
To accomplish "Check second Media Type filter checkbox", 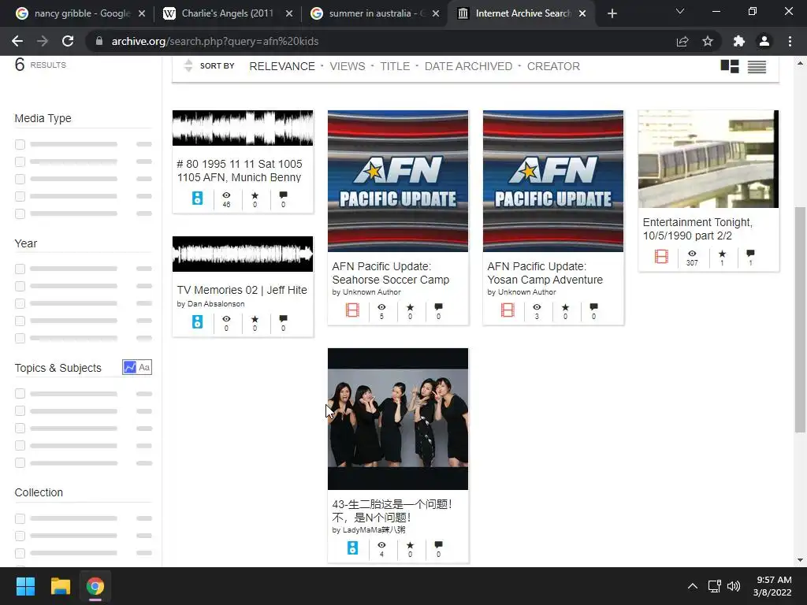I will (20, 161).
